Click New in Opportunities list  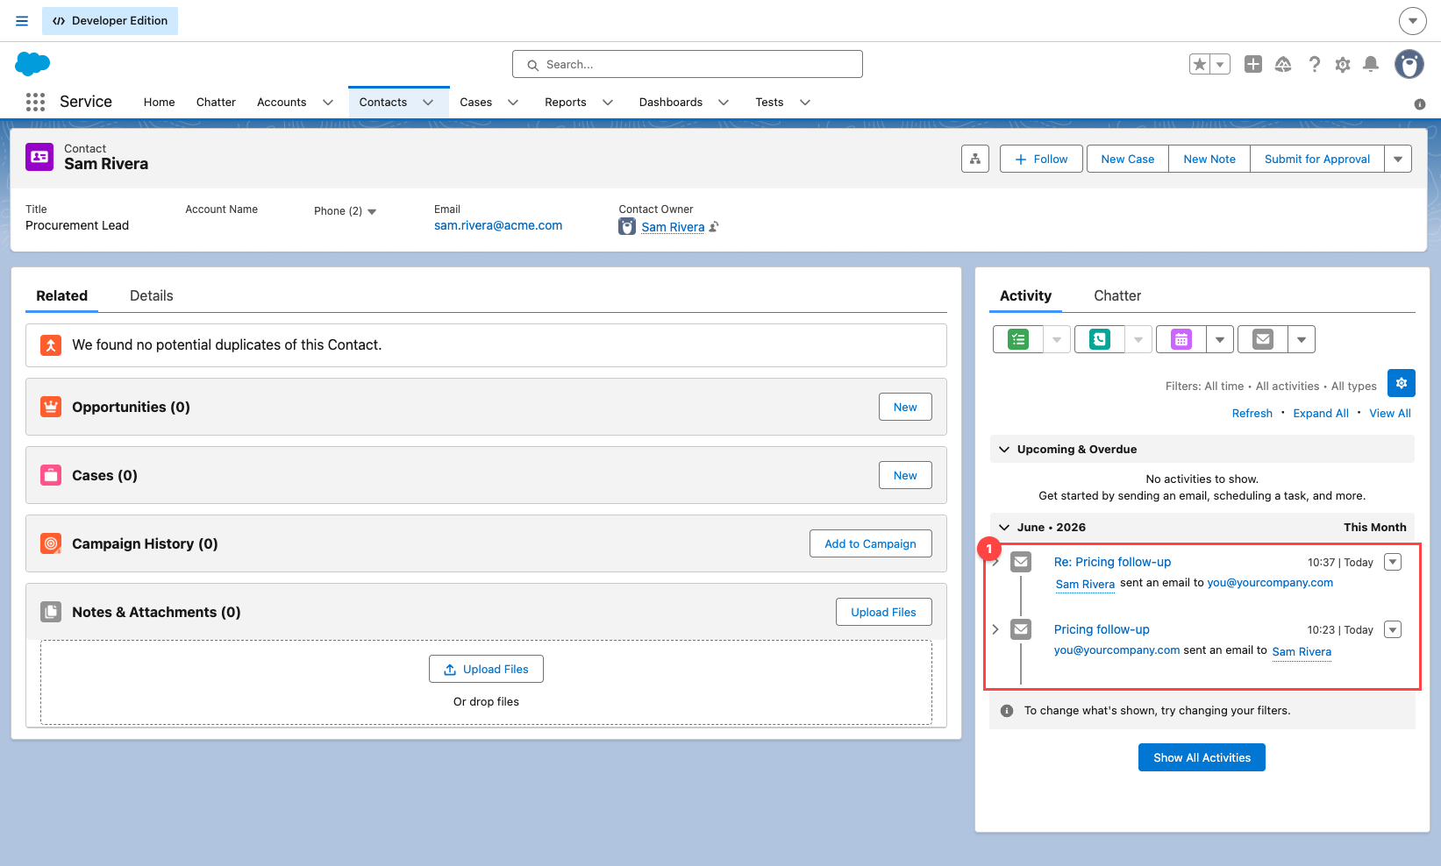click(x=905, y=407)
